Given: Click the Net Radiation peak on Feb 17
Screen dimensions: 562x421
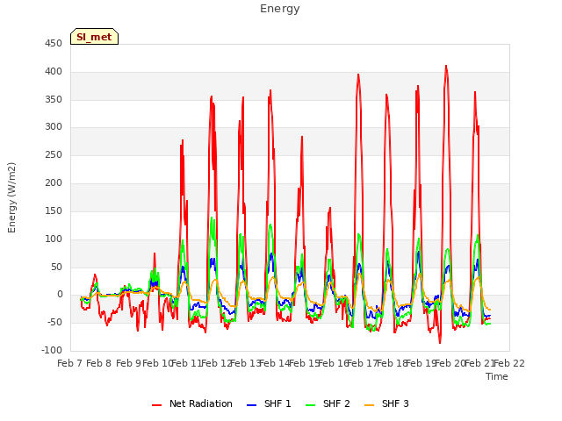Looking at the screenshot, I should [358, 75].
